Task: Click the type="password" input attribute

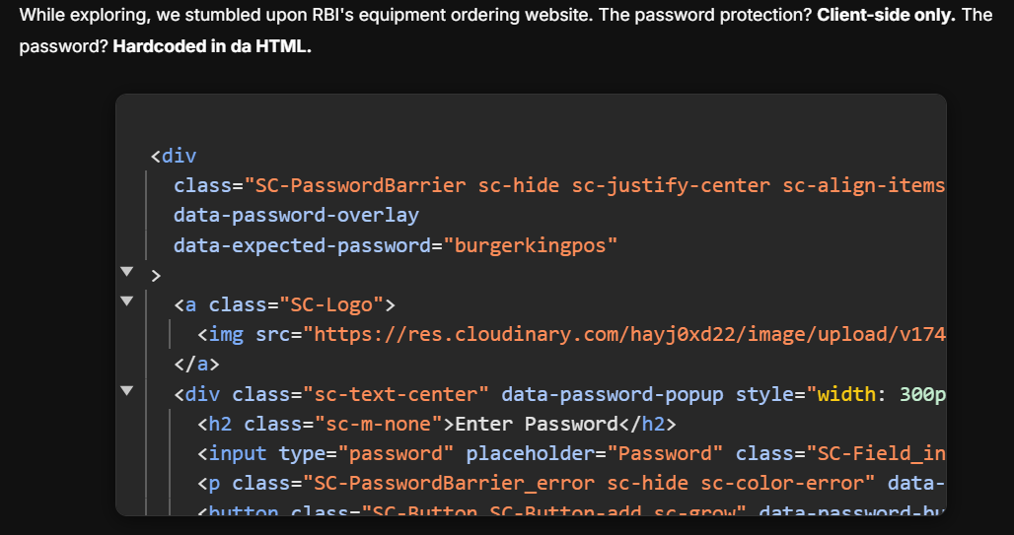Action: pyautogui.click(x=366, y=453)
